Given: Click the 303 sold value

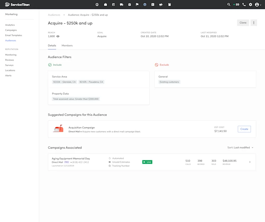Looking at the screenshot, I should pyautogui.click(x=214, y=161).
